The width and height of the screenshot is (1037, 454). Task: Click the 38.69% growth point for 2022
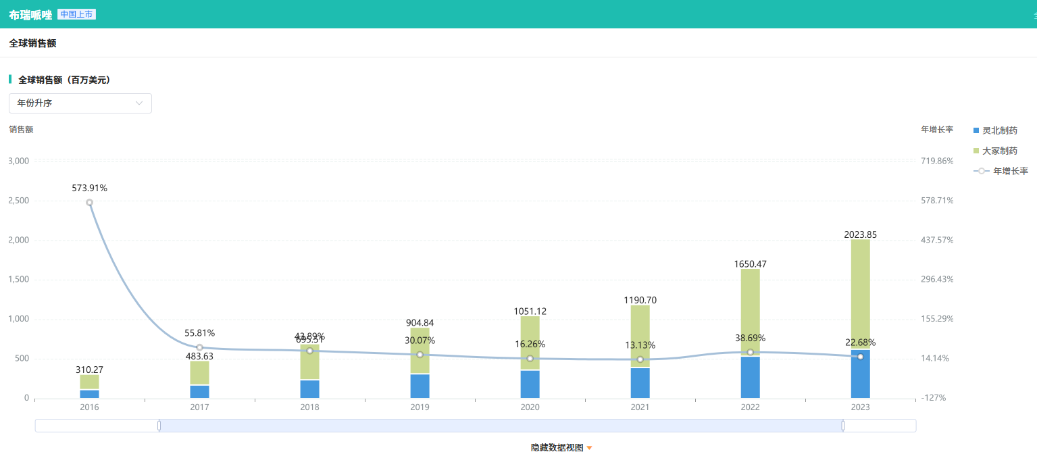(750, 352)
